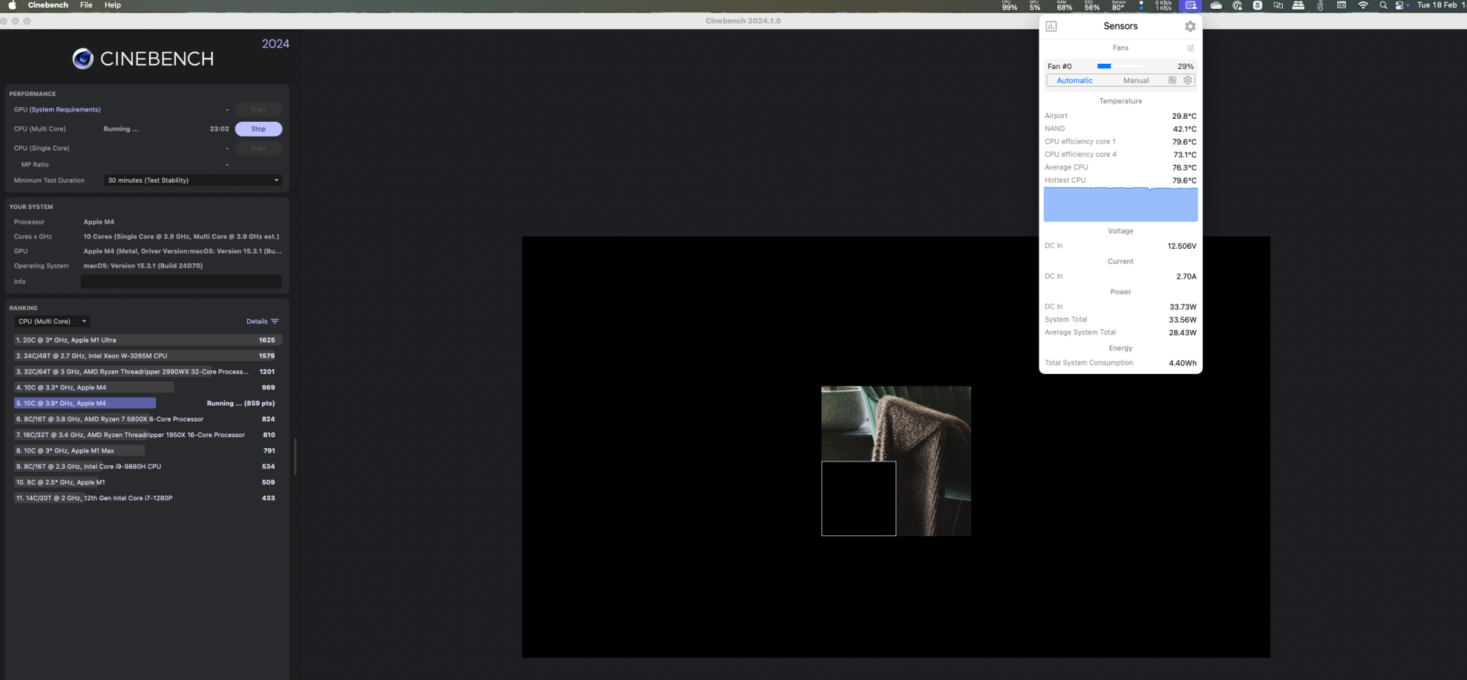
Task: Select ranking row AMD Ryzen Threadripper 1950X
Action: pos(147,435)
